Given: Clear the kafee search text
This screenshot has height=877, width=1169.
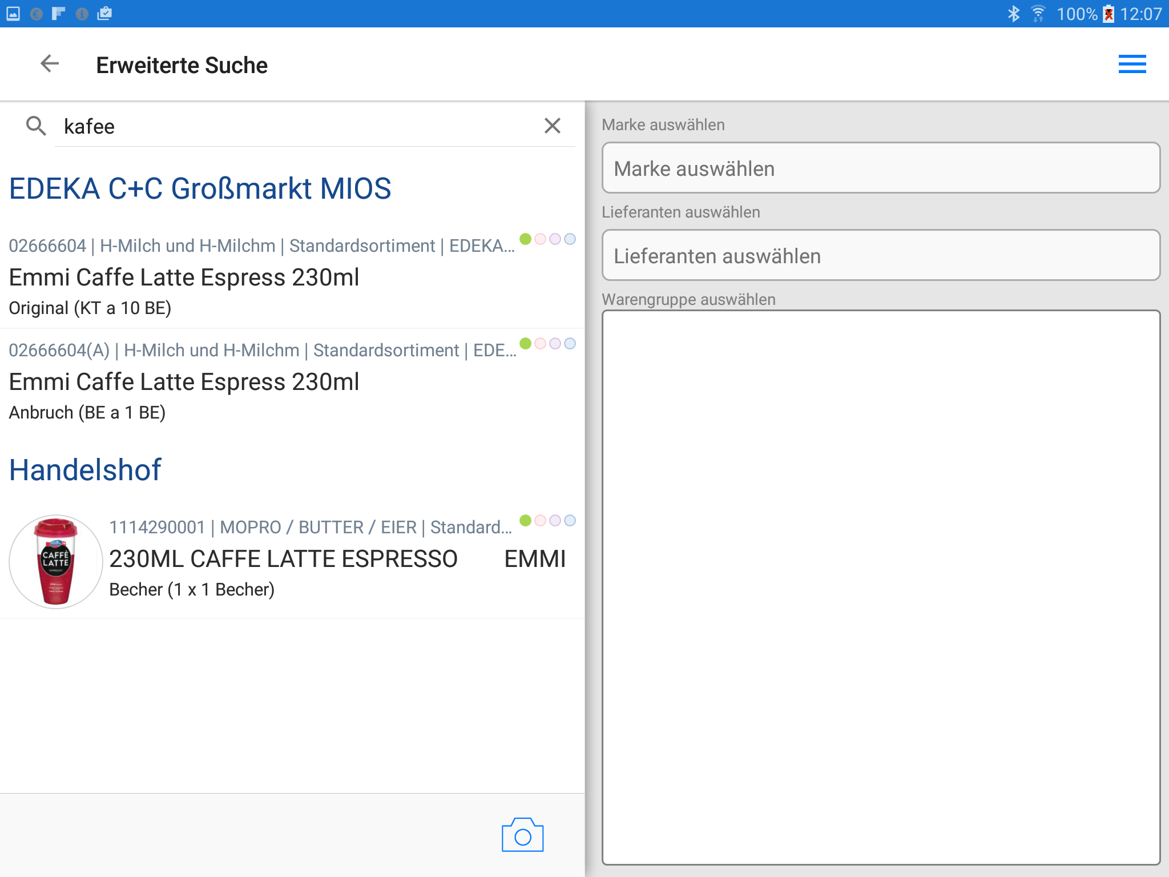Looking at the screenshot, I should (552, 126).
